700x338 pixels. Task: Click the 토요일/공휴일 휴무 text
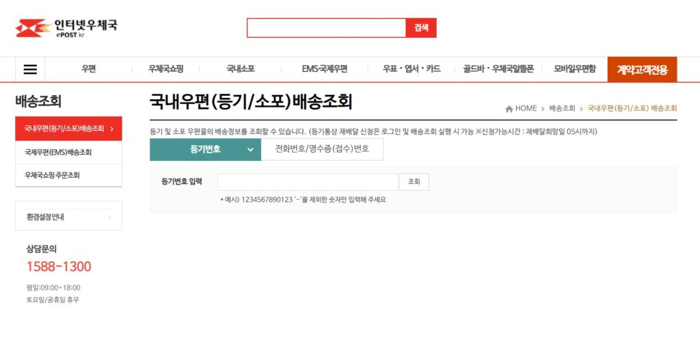coord(53,300)
